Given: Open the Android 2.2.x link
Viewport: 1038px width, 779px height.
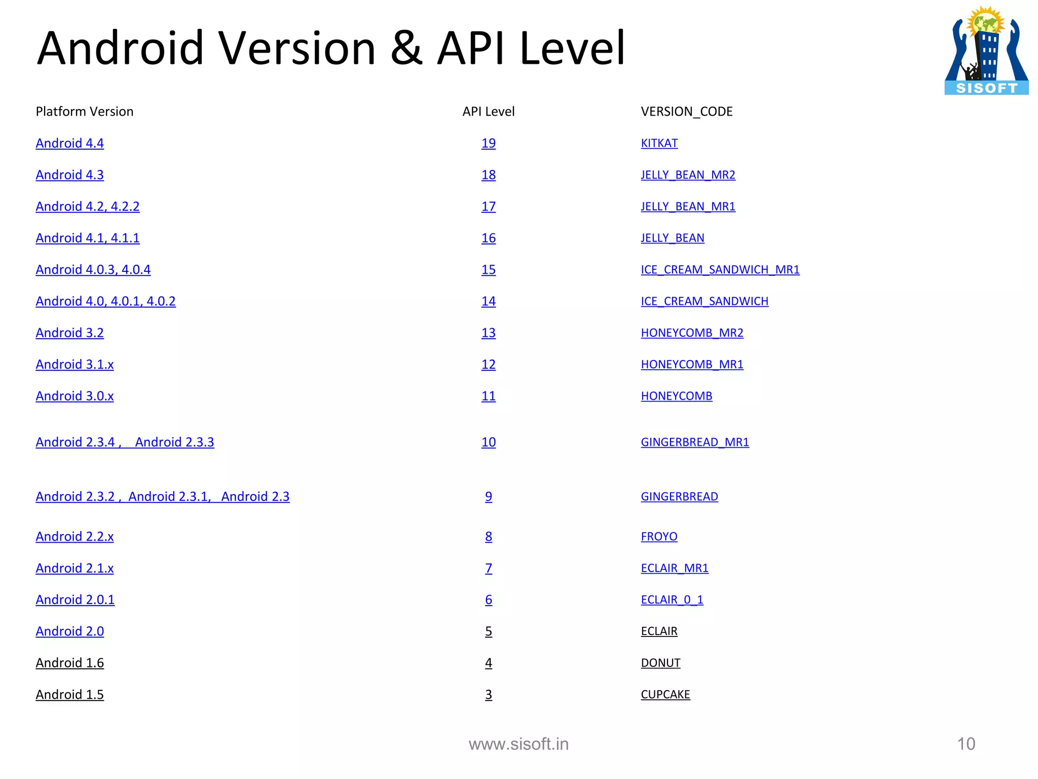Looking at the screenshot, I should pyautogui.click(x=75, y=537).
